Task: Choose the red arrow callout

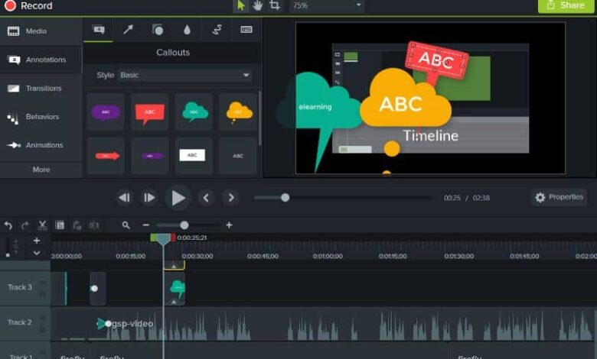Action: click(106, 156)
